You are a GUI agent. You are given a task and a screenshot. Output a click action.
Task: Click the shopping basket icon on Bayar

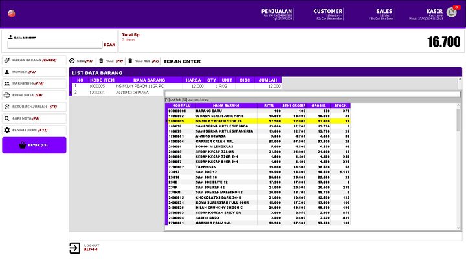click(x=22, y=145)
